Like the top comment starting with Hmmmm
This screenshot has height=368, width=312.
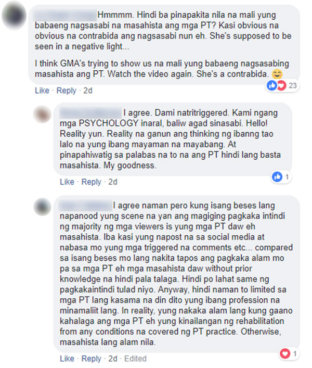click(x=42, y=91)
